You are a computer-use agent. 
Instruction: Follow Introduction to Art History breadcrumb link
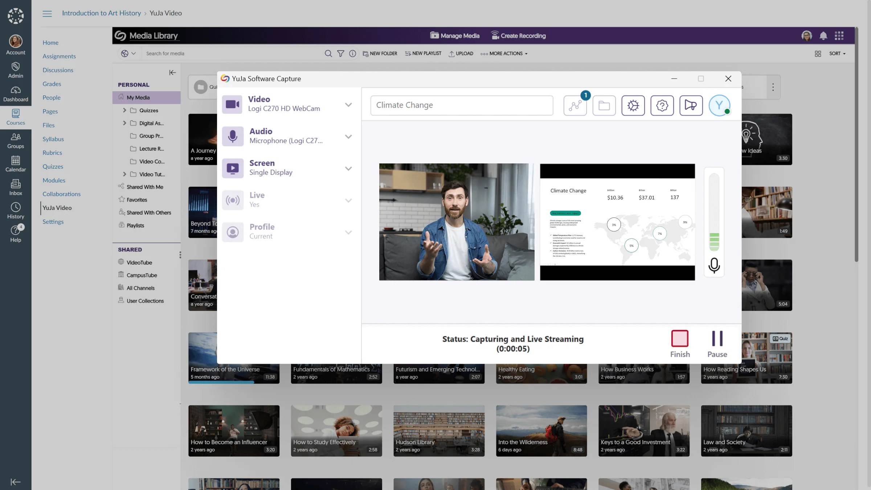101,13
